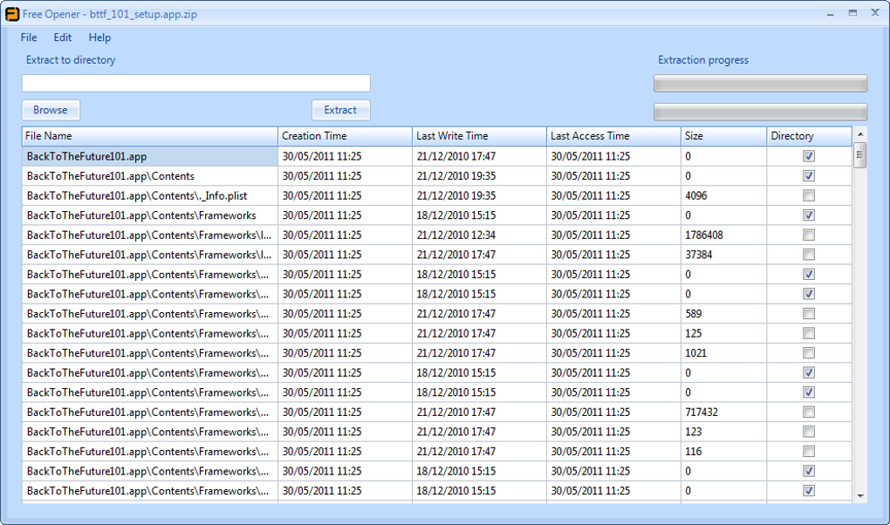Click the lower extraction progress bar
Image resolution: width=890 pixels, height=525 pixels.
click(x=760, y=112)
